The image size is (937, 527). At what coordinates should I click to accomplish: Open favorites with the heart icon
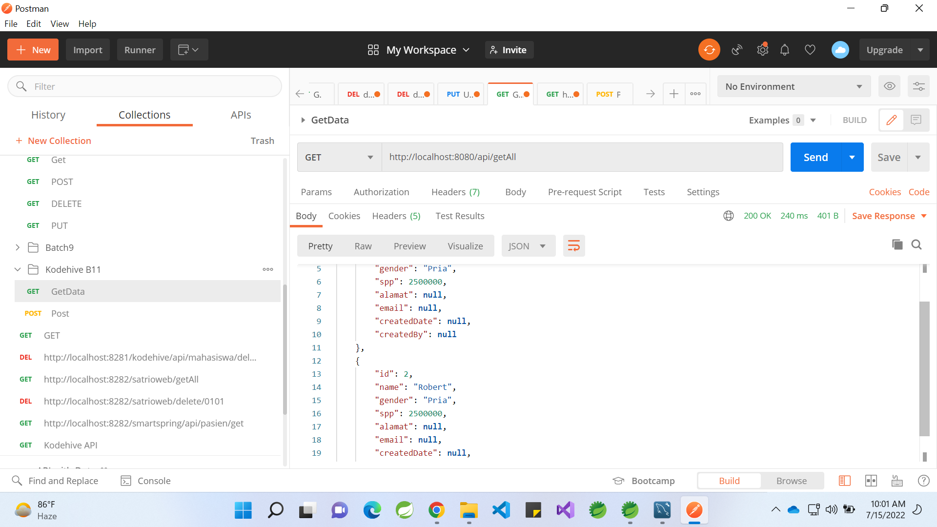(810, 49)
